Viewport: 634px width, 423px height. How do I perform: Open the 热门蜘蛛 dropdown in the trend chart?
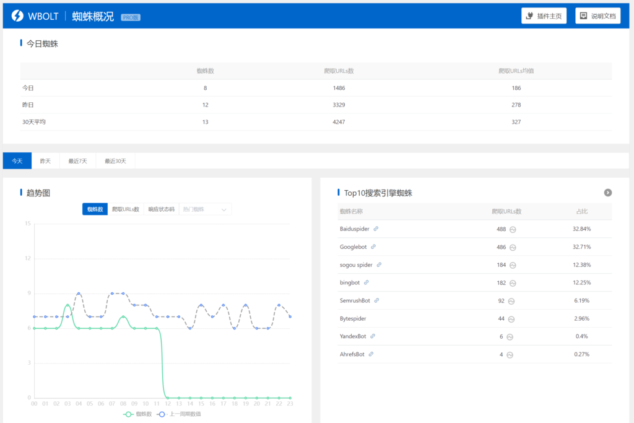204,209
